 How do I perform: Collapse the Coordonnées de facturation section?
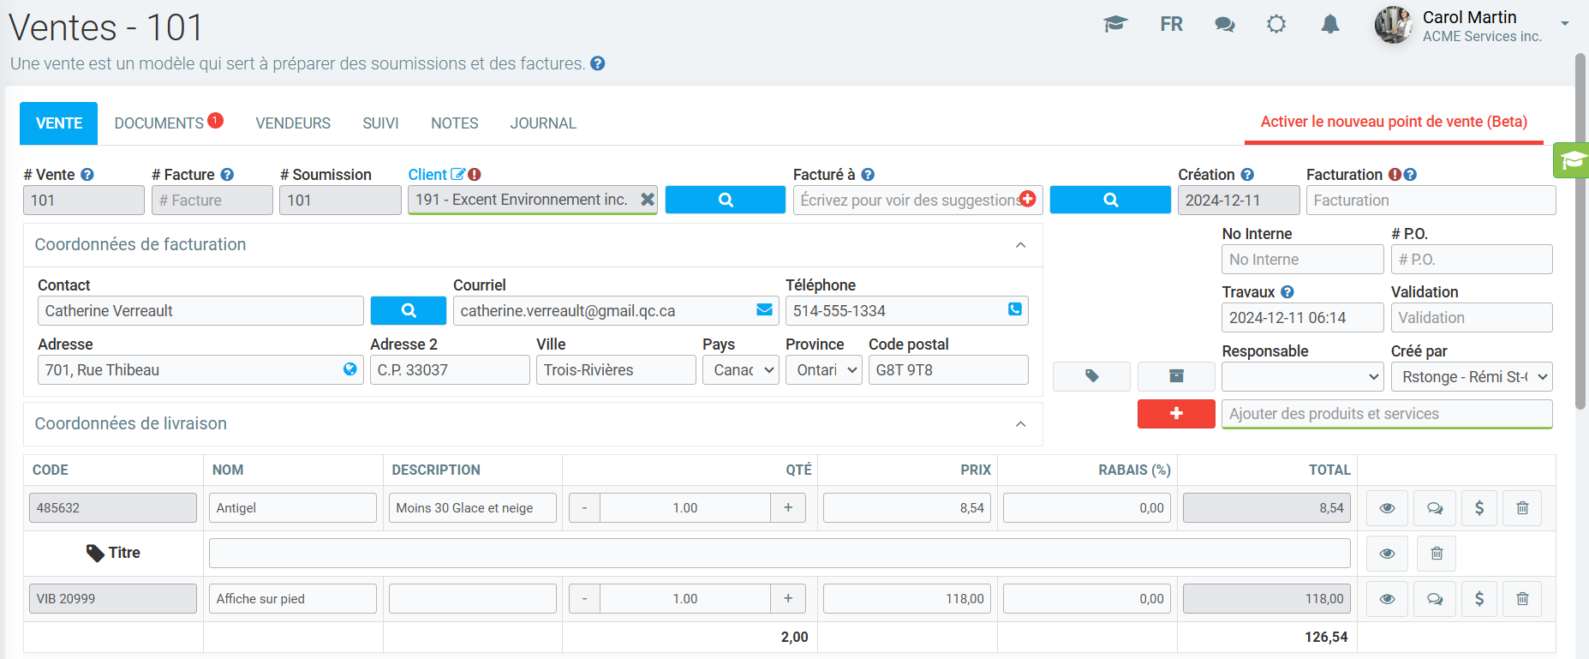1020,245
